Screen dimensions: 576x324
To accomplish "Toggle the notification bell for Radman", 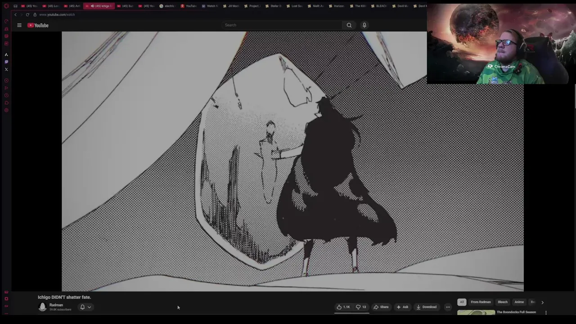I will click(82, 307).
